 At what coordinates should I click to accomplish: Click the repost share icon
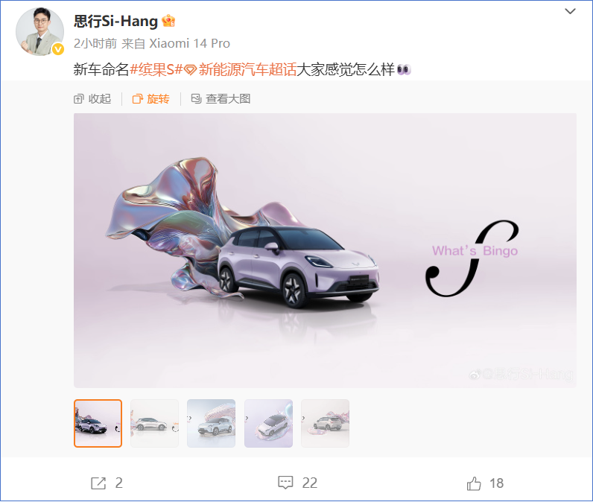(x=98, y=483)
